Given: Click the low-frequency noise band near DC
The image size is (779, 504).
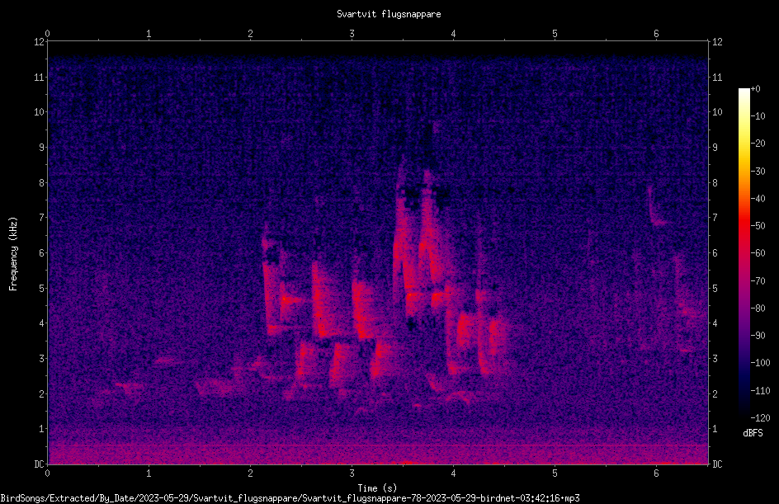Looking at the screenshot, I should tap(378, 453).
